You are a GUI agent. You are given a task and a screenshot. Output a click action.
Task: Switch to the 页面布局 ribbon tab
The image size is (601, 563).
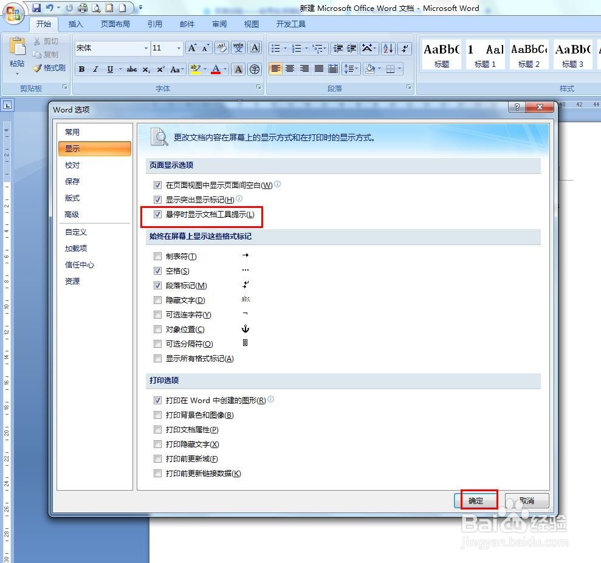point(115,24)
